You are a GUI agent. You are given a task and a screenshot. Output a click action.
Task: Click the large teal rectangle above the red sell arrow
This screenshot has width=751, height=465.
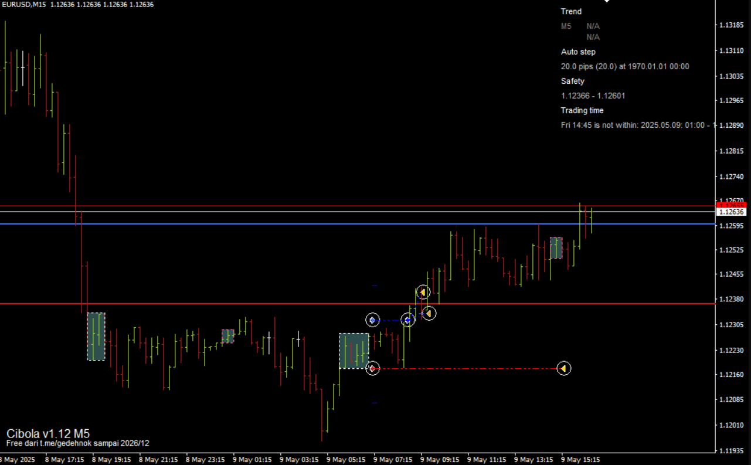click(354, 351)
